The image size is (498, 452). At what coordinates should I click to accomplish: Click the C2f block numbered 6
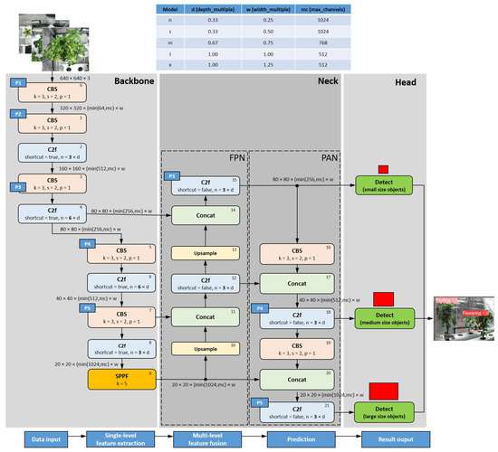click(121, 283)
